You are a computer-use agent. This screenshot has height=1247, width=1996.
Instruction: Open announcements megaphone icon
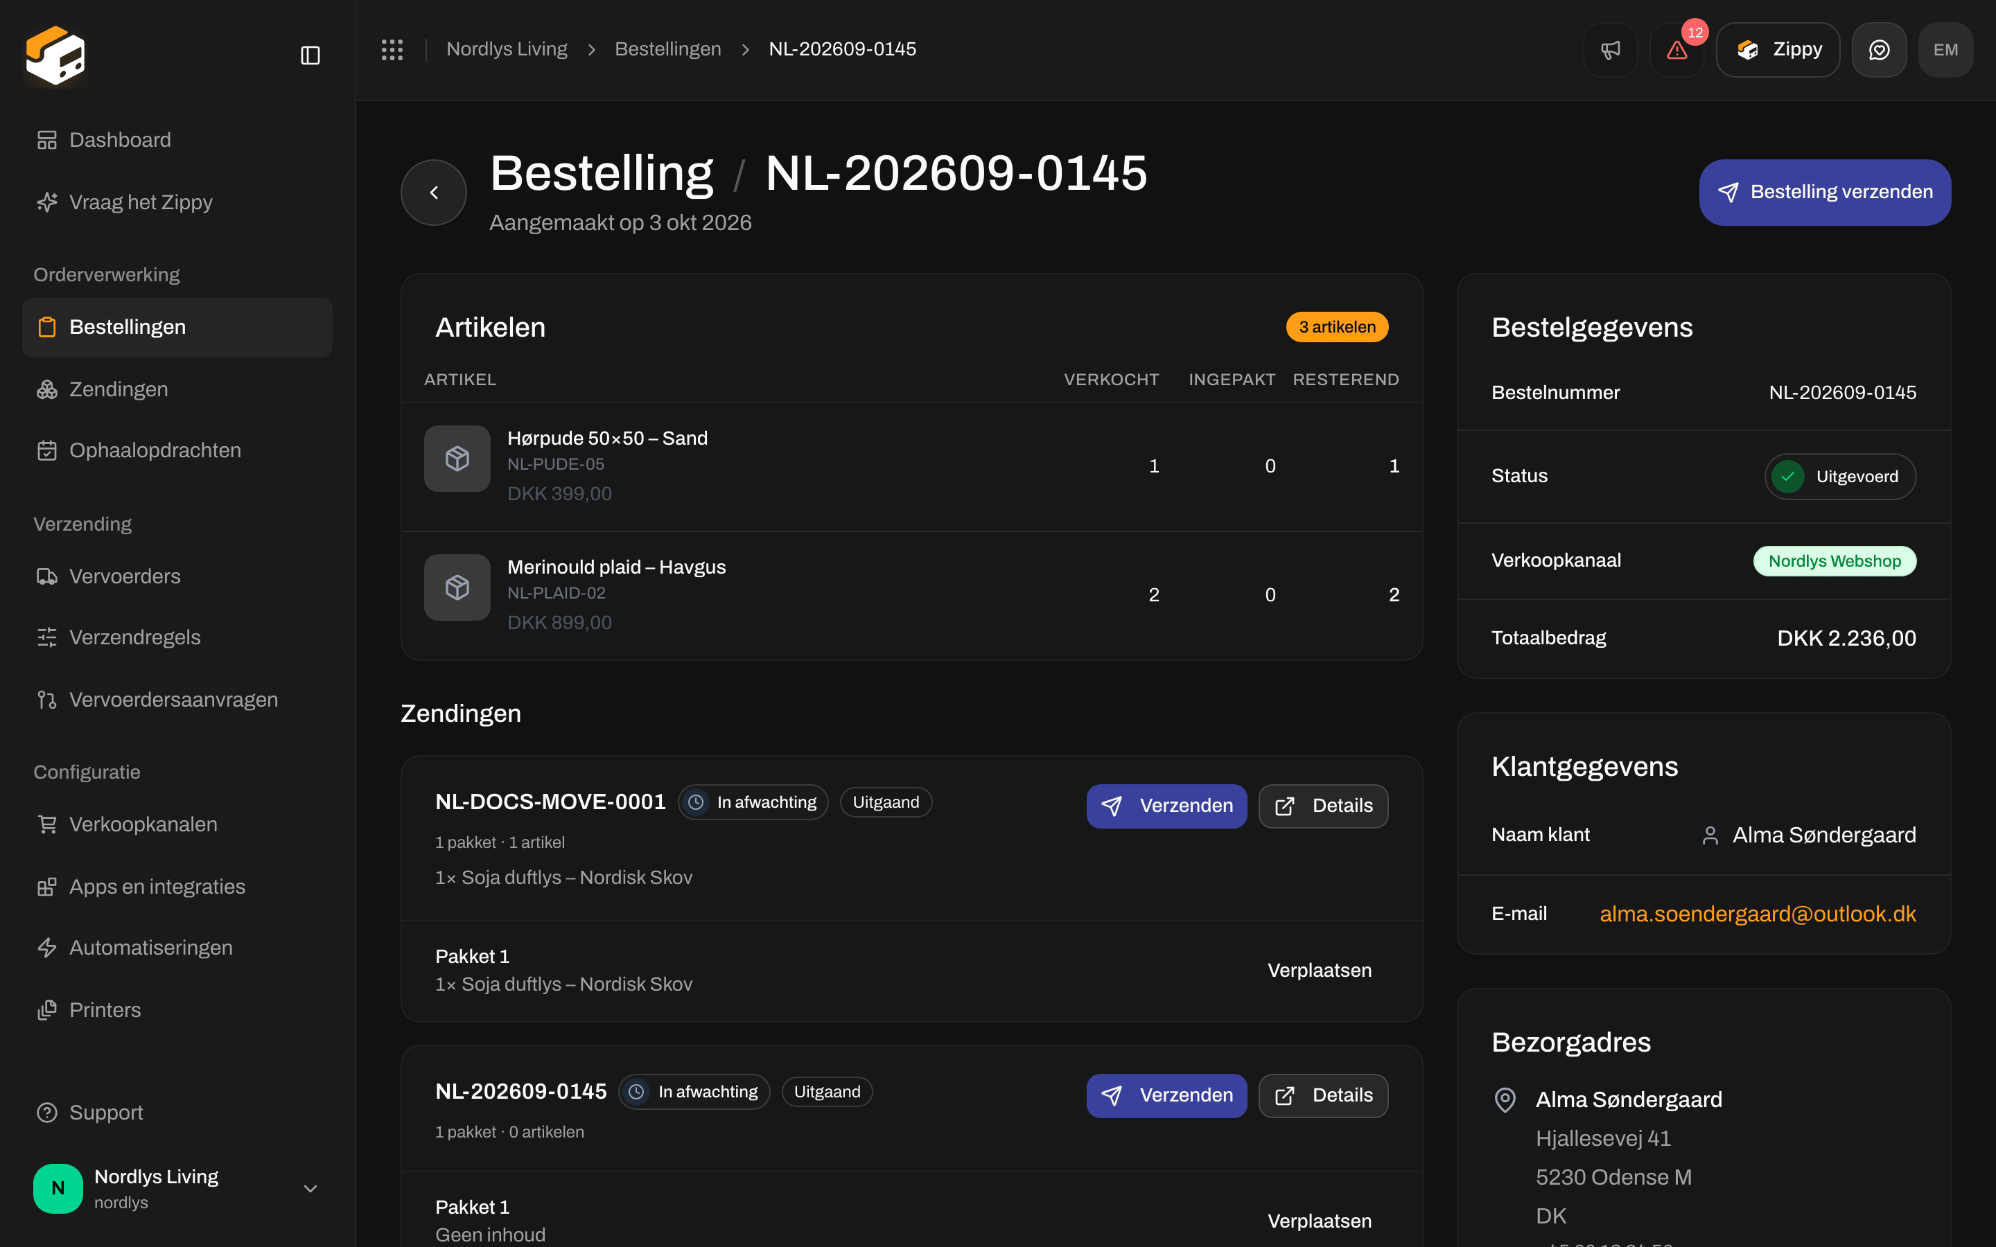[1610, 49]
